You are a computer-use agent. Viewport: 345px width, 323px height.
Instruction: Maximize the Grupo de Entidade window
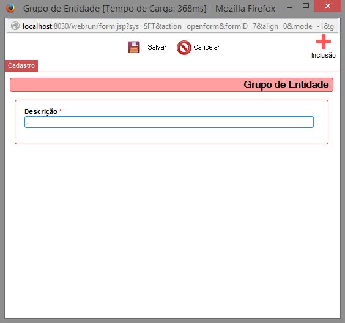[x=306, y=6]
